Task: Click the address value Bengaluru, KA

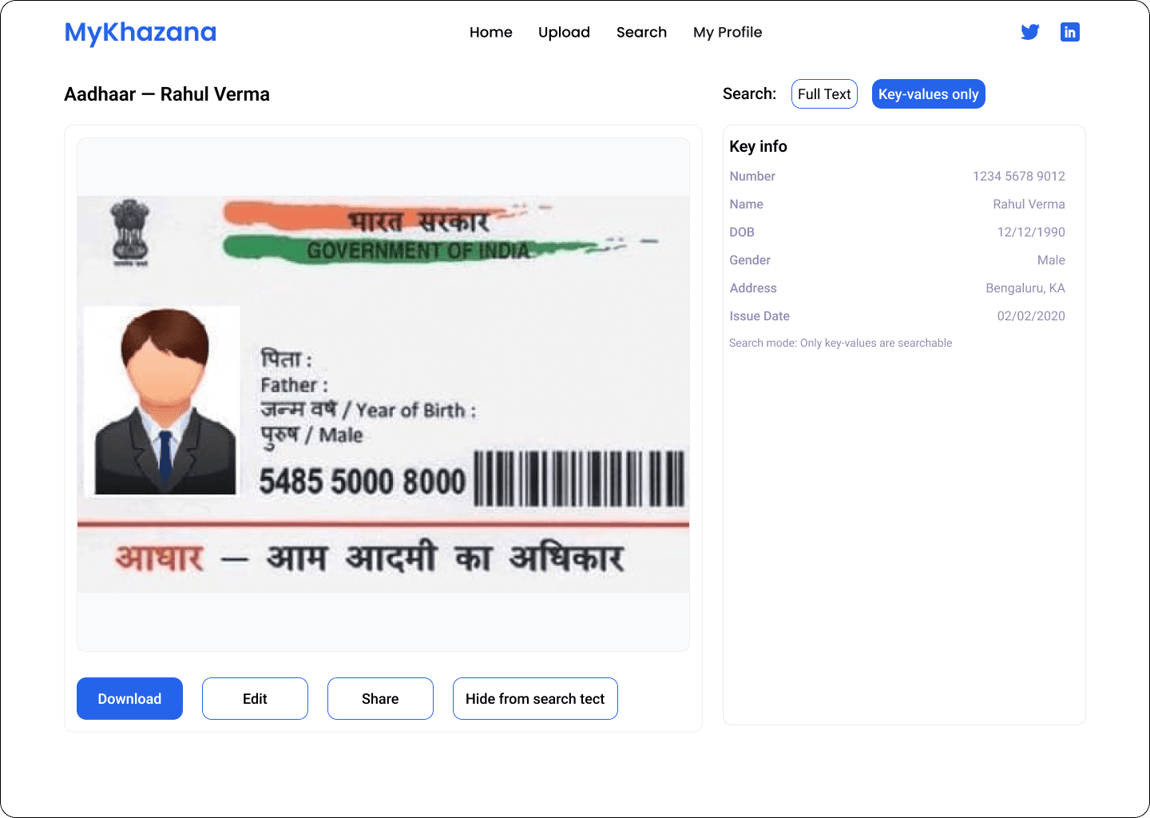Action: 1025,288
